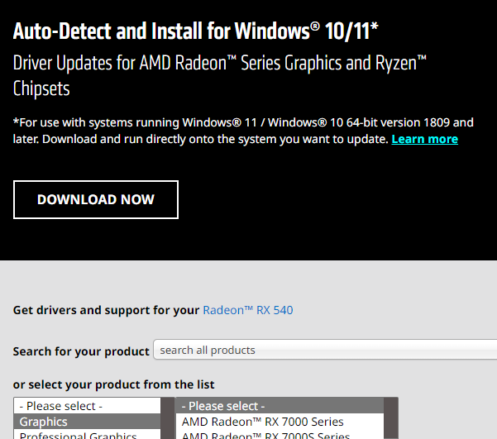Click the Get drivers and support text
The width and height of the screenshot is (497, 439).
(107, 310)
